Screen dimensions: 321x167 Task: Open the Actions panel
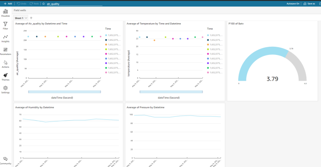(6, 64)
